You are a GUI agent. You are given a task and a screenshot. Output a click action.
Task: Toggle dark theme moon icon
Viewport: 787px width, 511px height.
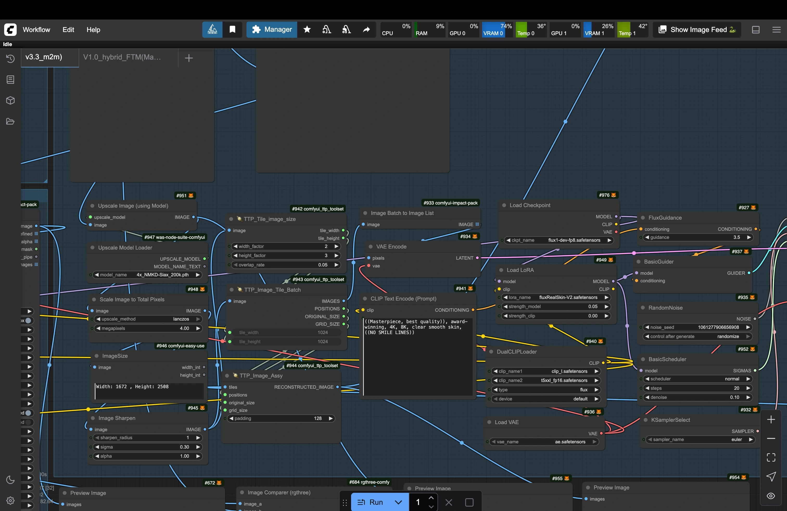click(10, 480)
